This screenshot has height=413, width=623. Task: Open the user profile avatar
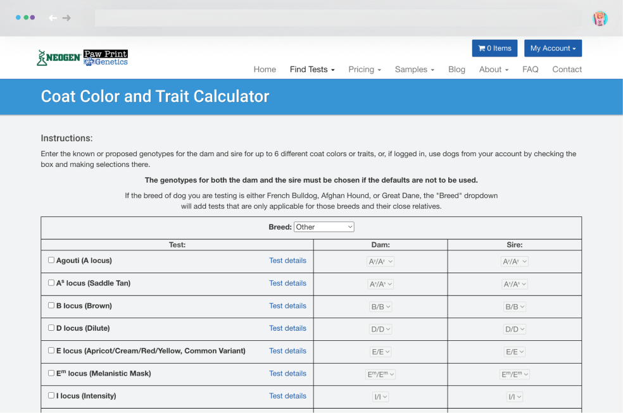click(x=600, y=18)
